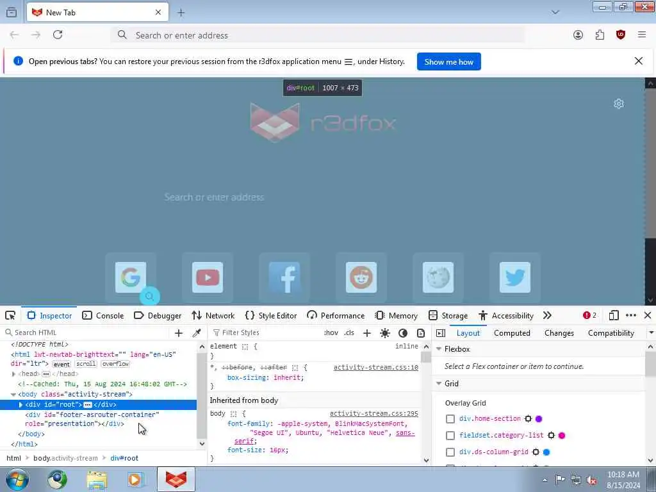This screenshot has height=492, width=656.
Task: Toggle print media simulation icon
Action: (421, 333)
